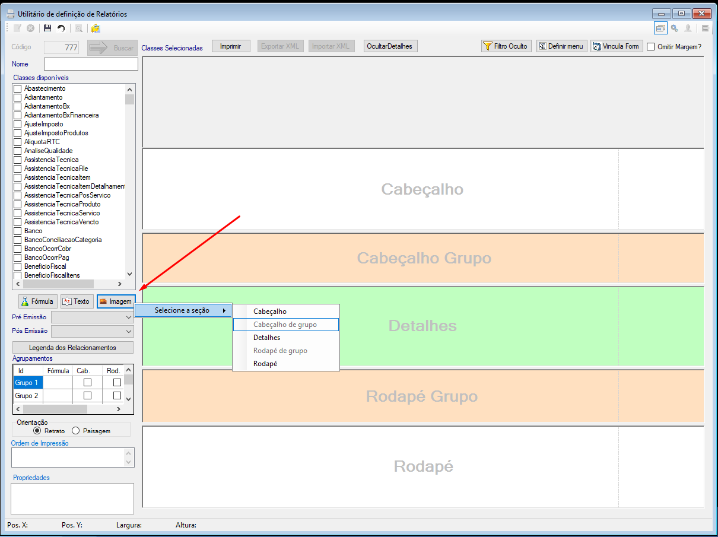Choose Rodapé de grupo in the submenu
718x537 pixels.
pyautogui.click(x=285, y=351)
